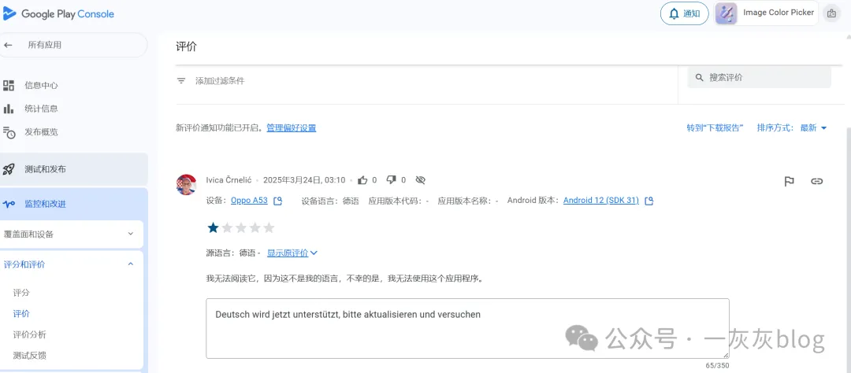Click the 转到"下载报告" link
Image resolution: width=851 pixels, height=373 pixels.
pyautogui.click(x=715, y=128)
